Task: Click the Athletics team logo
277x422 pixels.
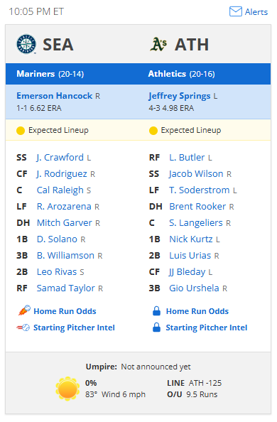Action: pyautogui.click(x=158, y=44)
